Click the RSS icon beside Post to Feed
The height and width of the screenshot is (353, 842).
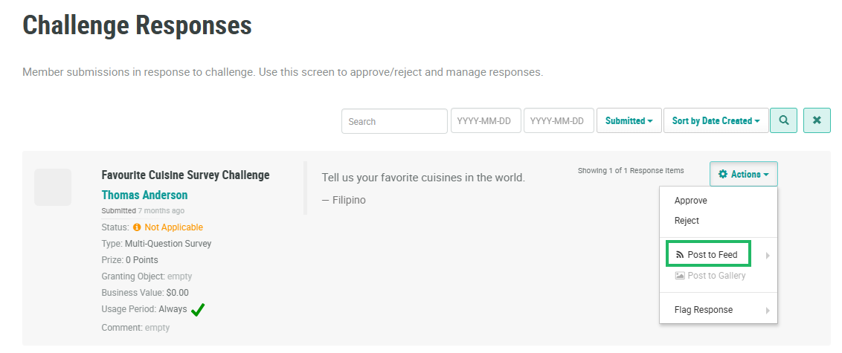click(x=680, y=255)
